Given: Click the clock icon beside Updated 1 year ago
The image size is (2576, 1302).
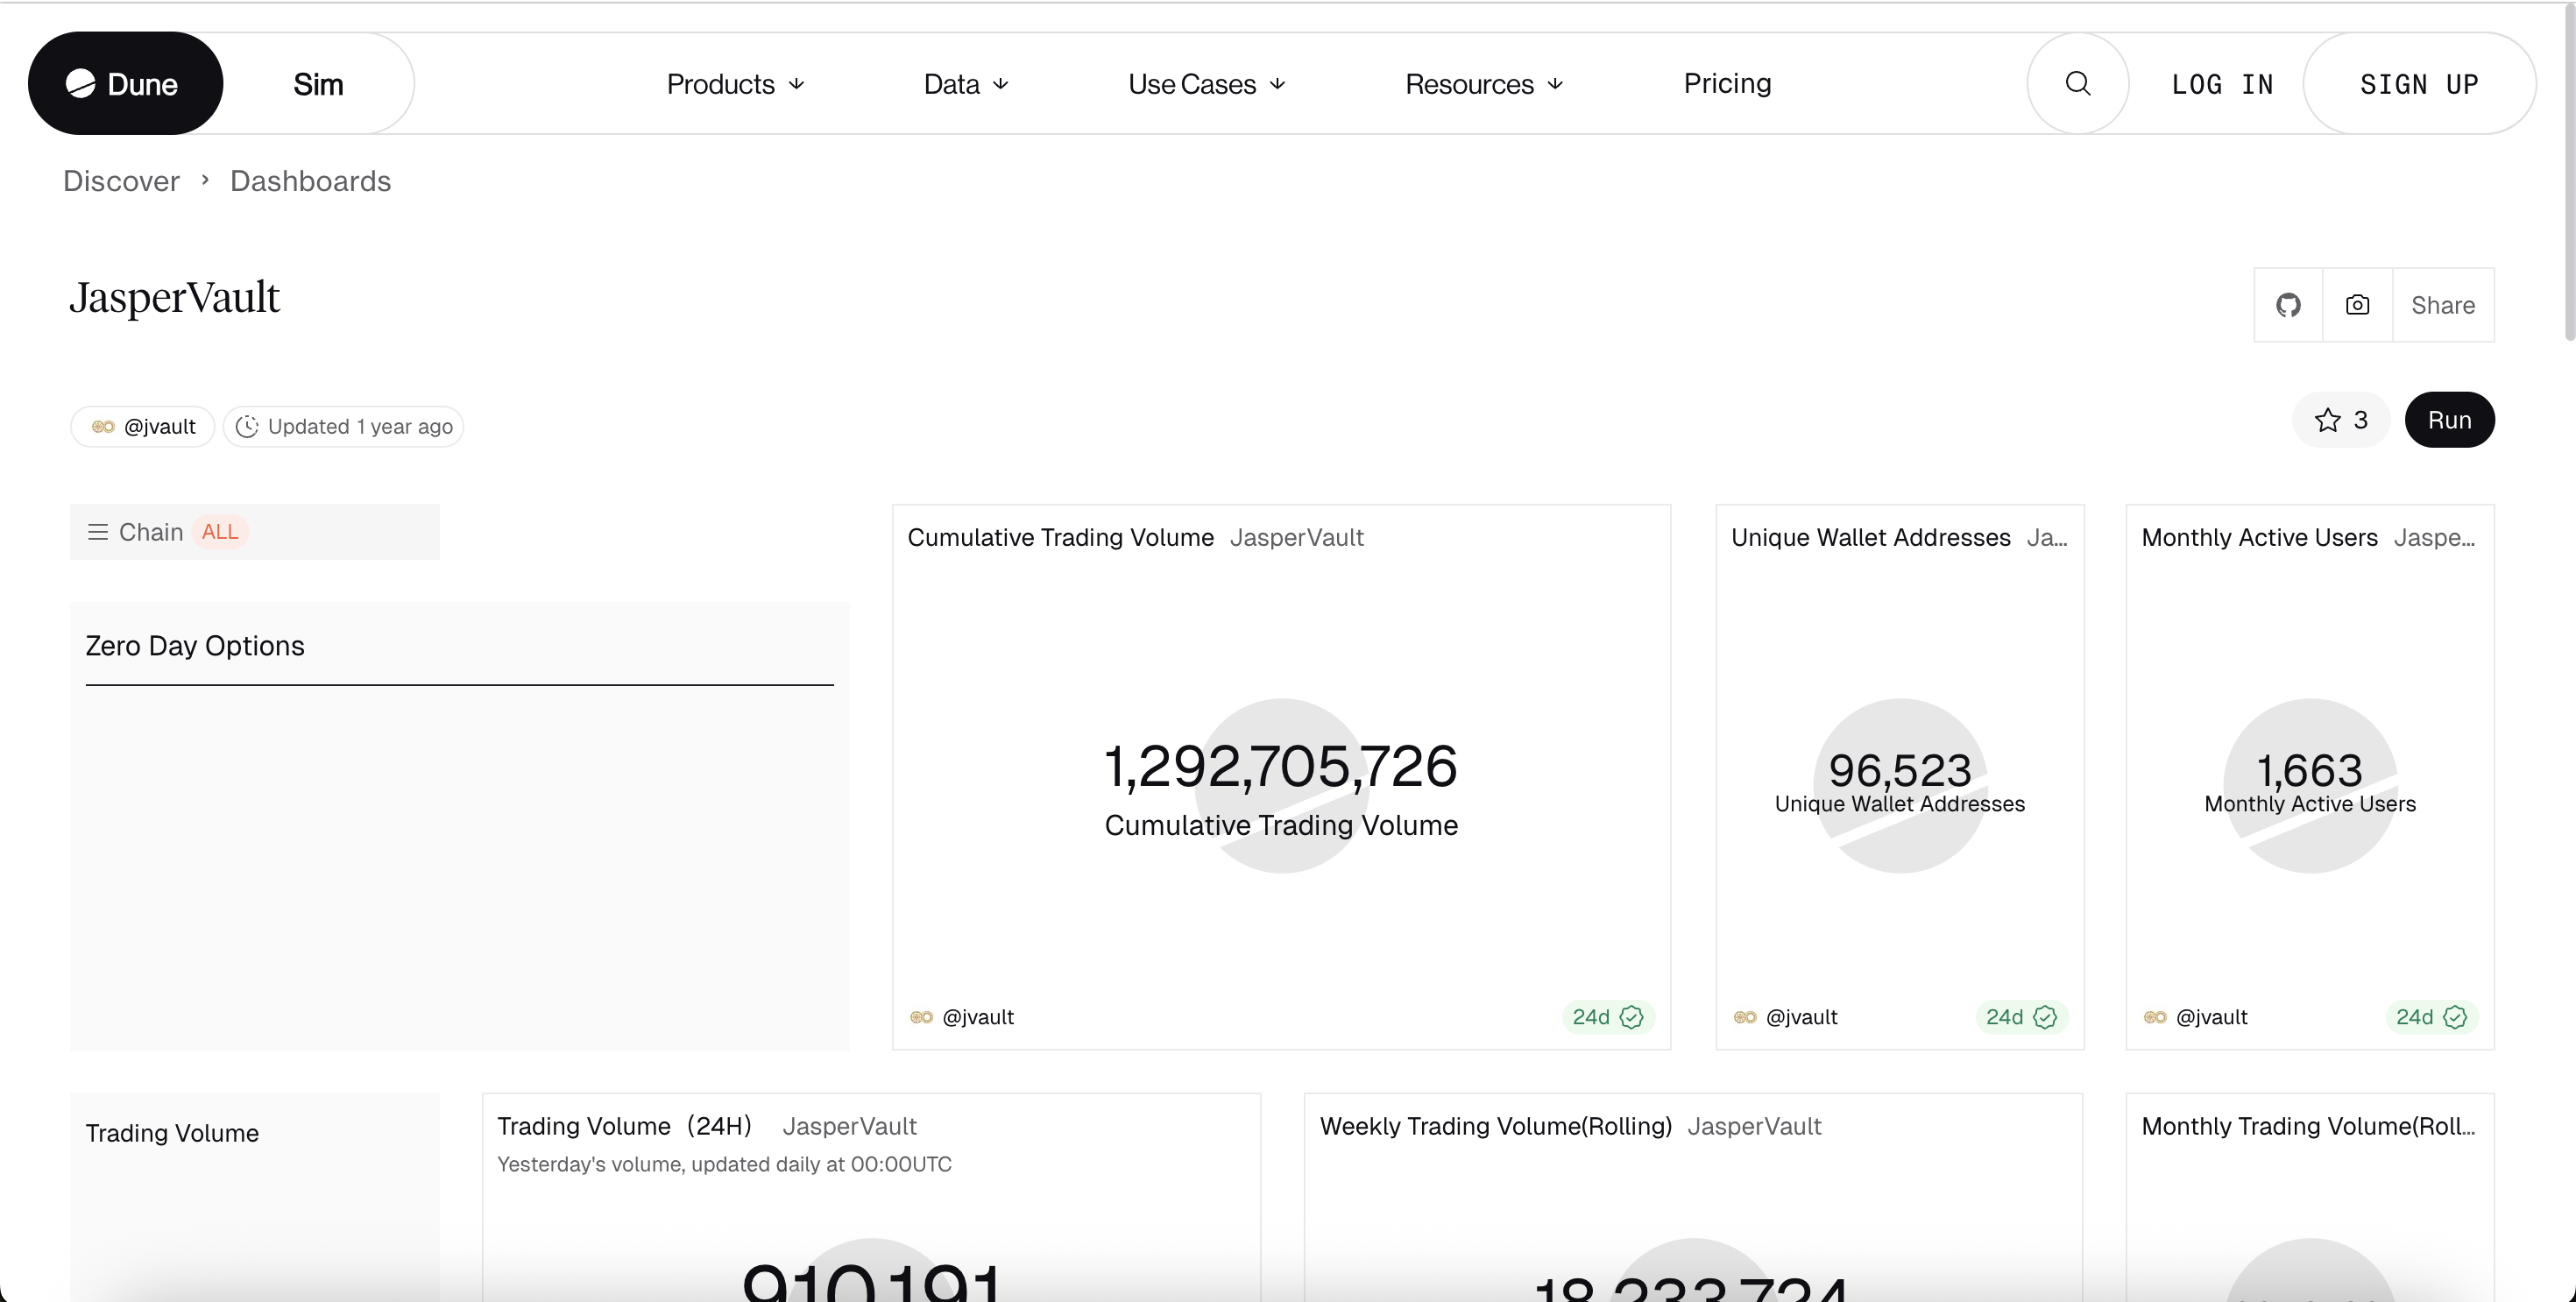Looking at the screenshot, I should [247, 426].
